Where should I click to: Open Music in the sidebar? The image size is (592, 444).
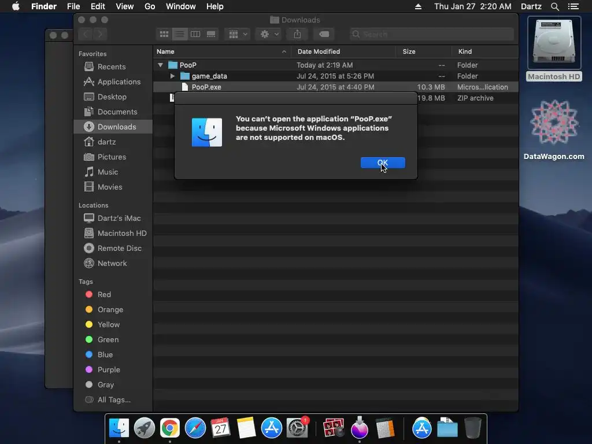[x=113, y=172]
